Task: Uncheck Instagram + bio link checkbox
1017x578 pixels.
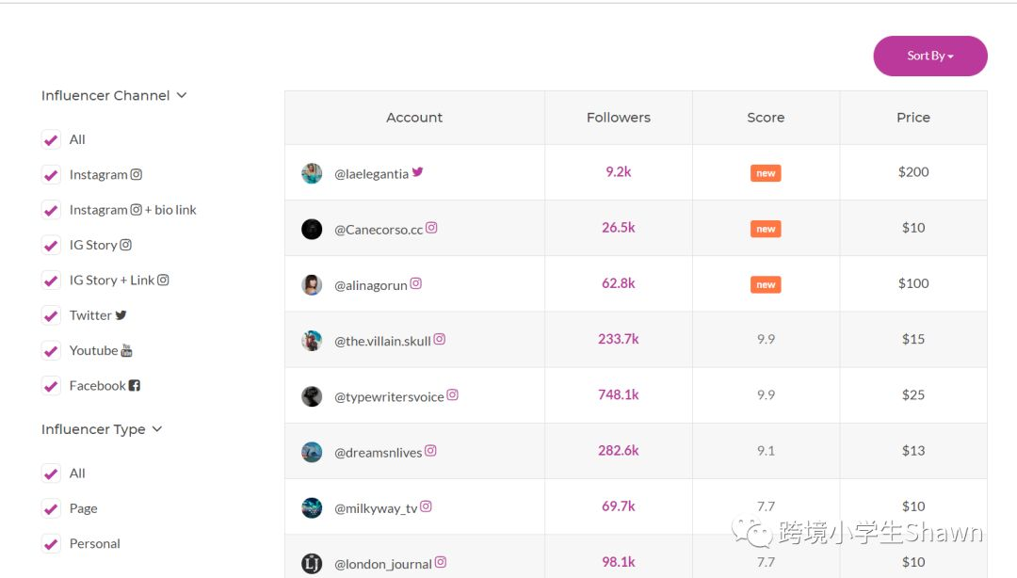Action: pos(51,210)
